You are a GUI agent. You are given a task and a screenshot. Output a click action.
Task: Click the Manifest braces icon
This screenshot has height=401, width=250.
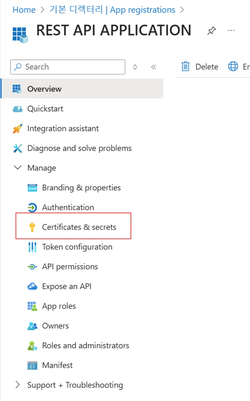tap(32, 366)
